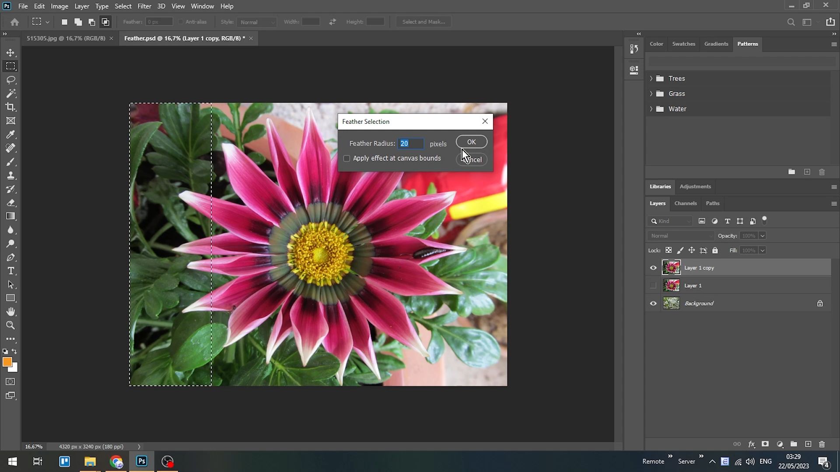Select the Move tool
The height and width of the screenshot is (472, 840).
10,52
